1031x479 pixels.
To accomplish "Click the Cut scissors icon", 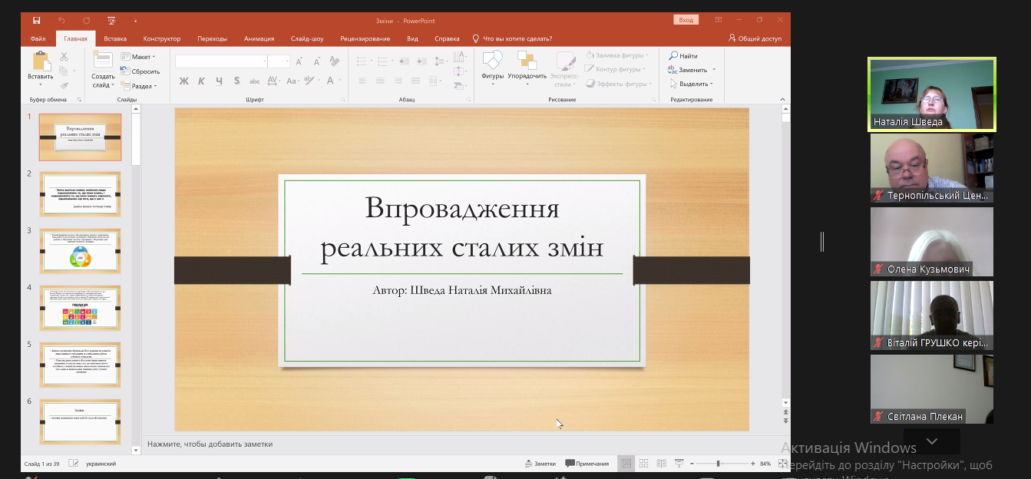I will point(64,57).
